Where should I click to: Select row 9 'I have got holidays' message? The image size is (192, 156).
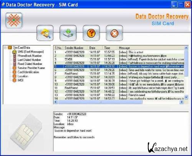point(119,81)
